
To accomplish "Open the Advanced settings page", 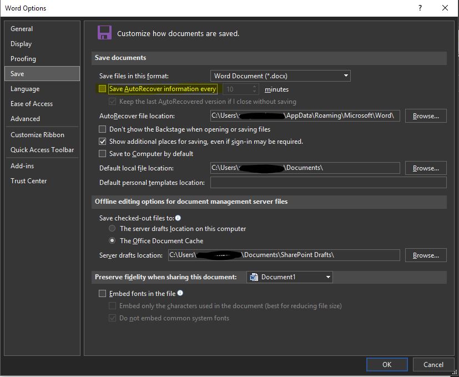I will tap(25, 118).
